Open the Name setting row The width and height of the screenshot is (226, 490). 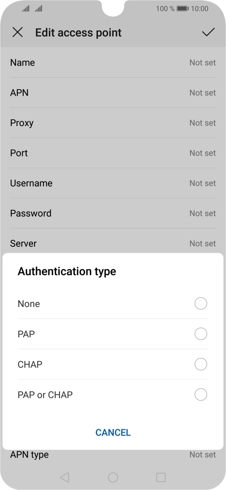coord(113,63)
